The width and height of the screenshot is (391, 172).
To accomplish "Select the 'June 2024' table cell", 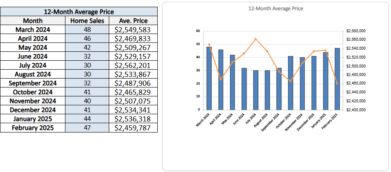I will tap(33, 56).
